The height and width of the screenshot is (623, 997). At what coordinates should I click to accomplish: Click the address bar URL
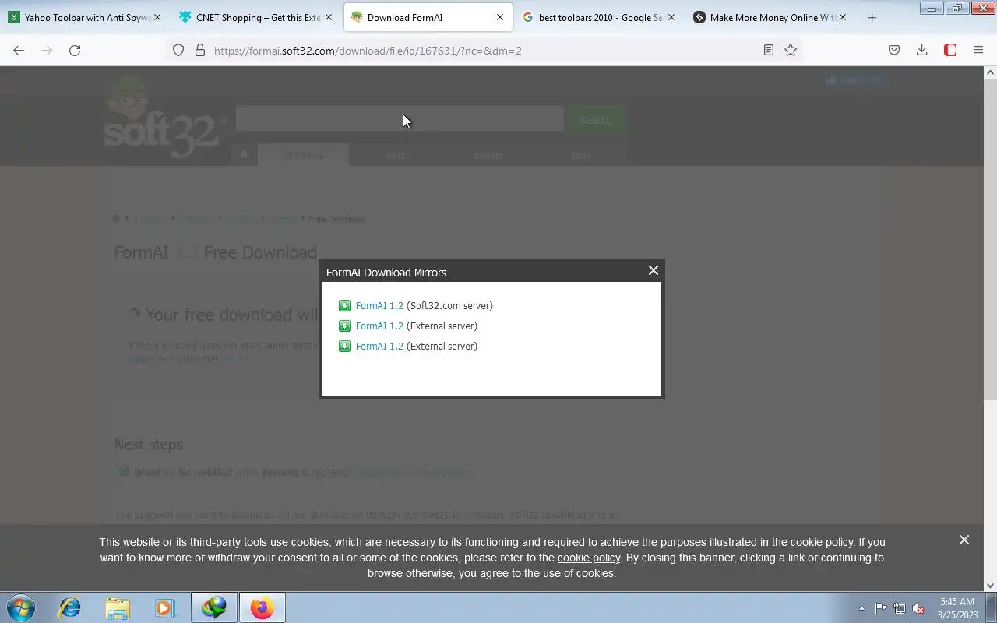tap(368, 51)
